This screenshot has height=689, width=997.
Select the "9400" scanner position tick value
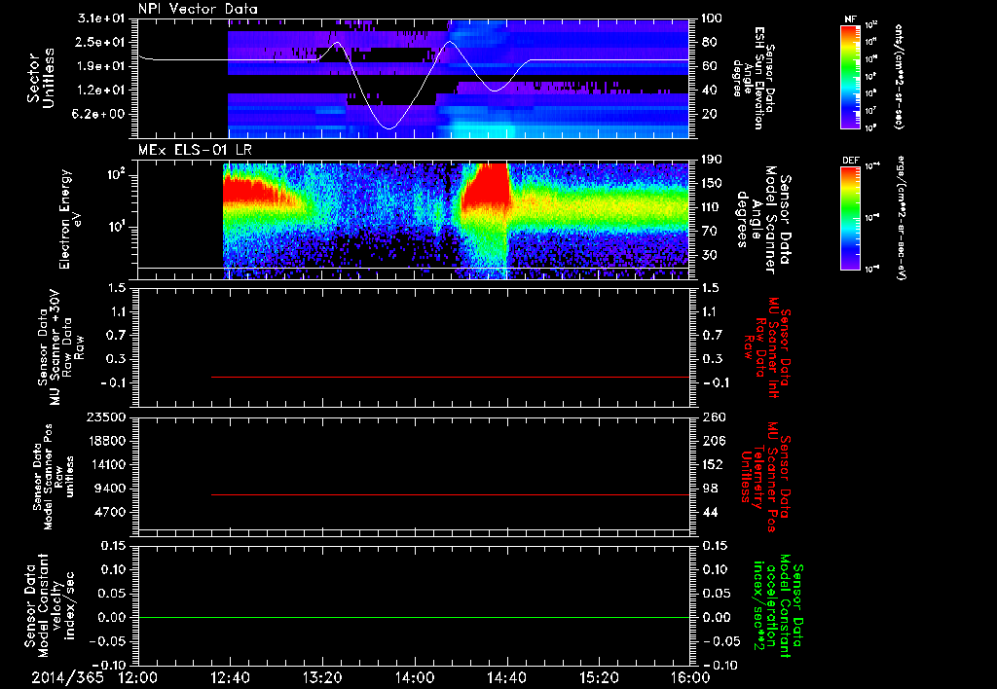point(110,489)
